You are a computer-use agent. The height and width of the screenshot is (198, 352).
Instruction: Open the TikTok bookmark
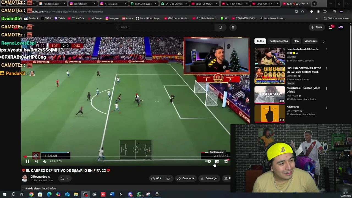[x=46, y=18]
